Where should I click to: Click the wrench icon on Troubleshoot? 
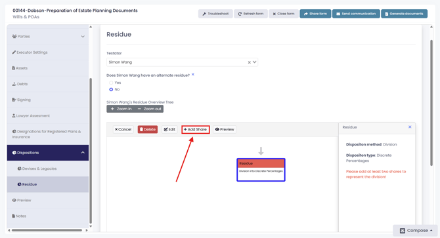pyautogui.click(x=204, y=14)
